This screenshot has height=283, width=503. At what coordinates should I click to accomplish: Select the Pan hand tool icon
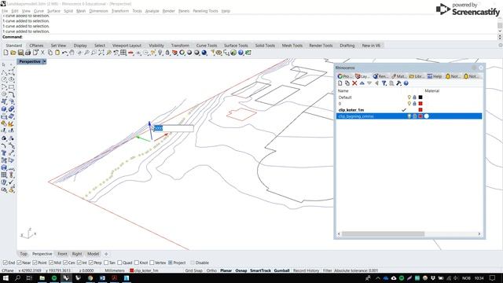72,53
